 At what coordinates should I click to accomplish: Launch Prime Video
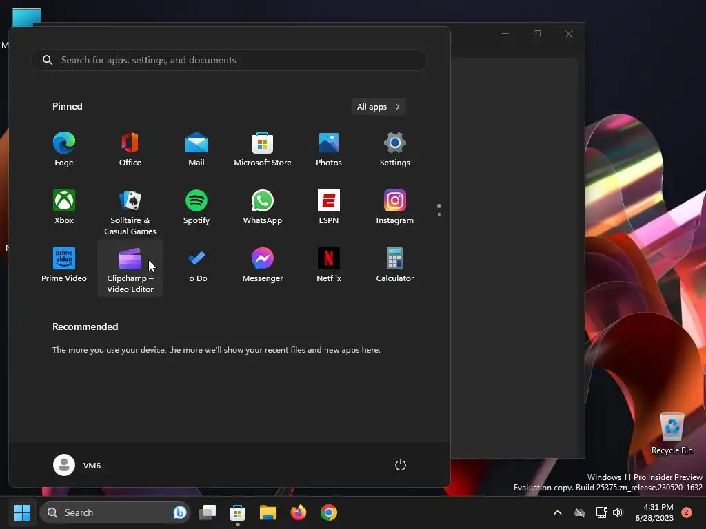[x=64, y=265]
